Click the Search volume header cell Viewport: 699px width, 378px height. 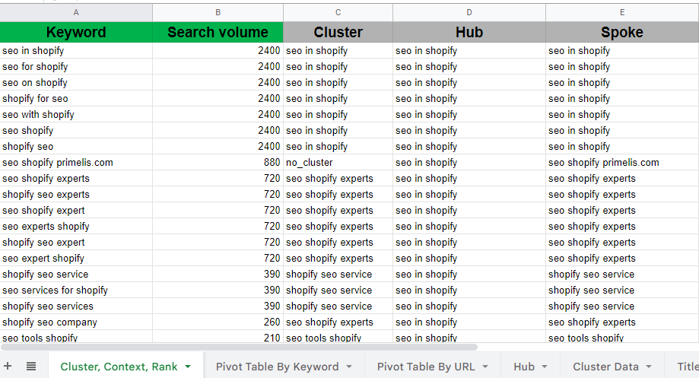pos(218,32)
